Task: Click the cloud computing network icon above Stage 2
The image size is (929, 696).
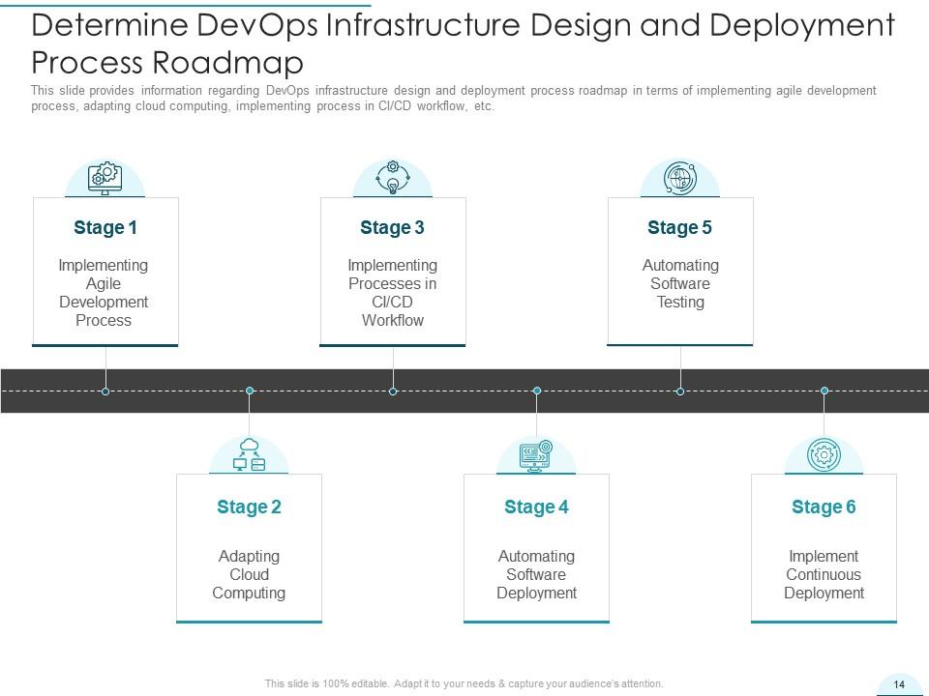Action: pyautogui.click(x=249, y=454)
